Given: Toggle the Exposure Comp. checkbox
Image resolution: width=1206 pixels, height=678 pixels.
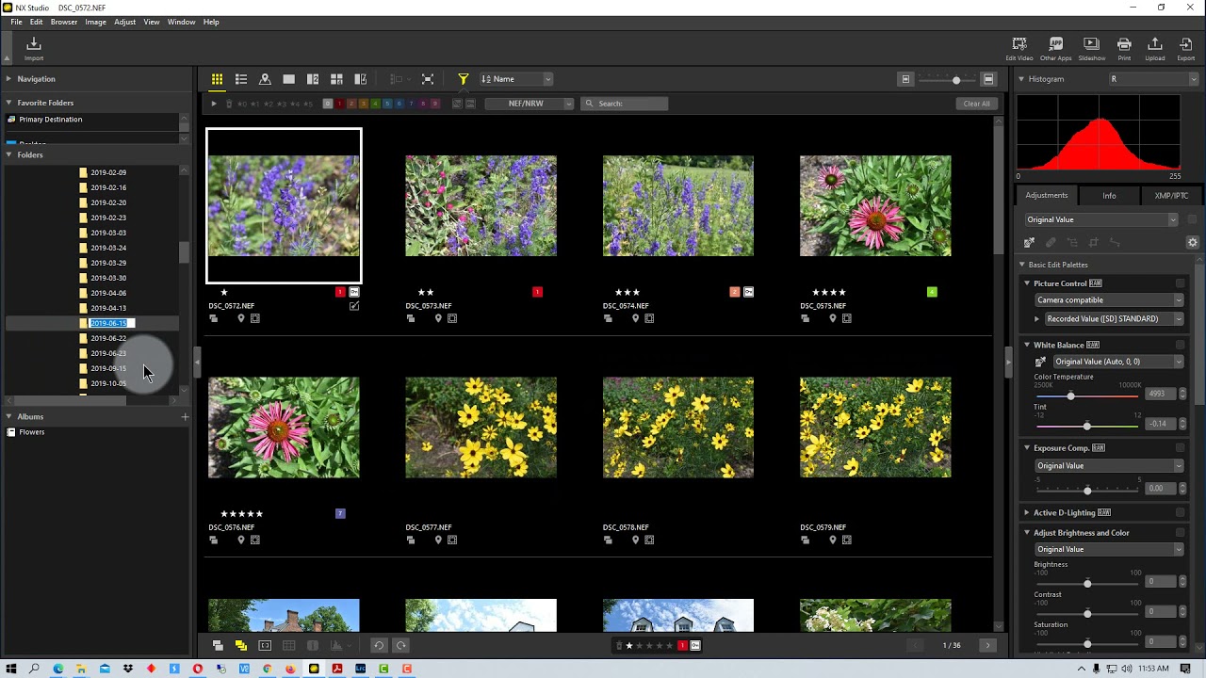Looking at the screenshot, I should pos(1180,448).
